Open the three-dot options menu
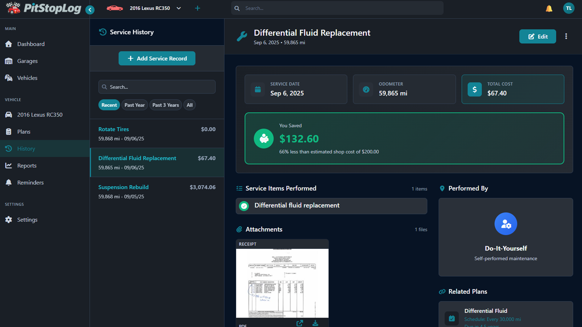This screenshot has width=582, height=327. 566,36
